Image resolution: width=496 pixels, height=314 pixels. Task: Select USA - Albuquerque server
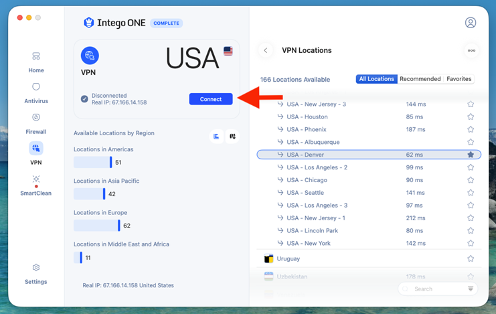pos(369,142)
